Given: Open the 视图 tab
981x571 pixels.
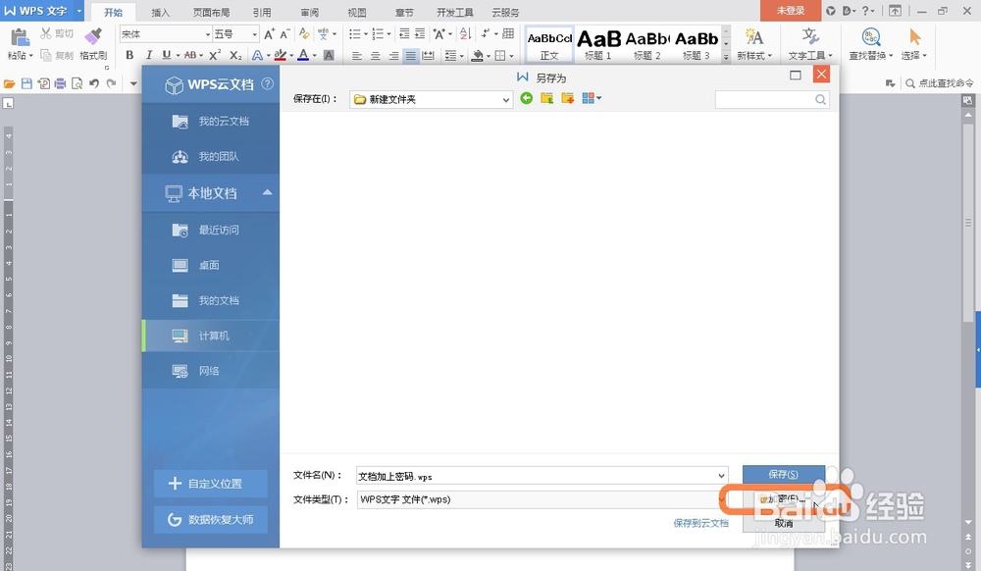Looking at the screenshot, I should tap(357, 12).
